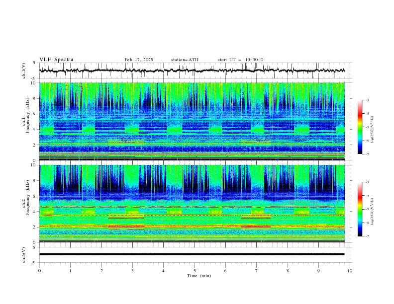Click the ch.2 color scale bar
The height and width of the screenshot is (304, 394).
coord(360,209)
